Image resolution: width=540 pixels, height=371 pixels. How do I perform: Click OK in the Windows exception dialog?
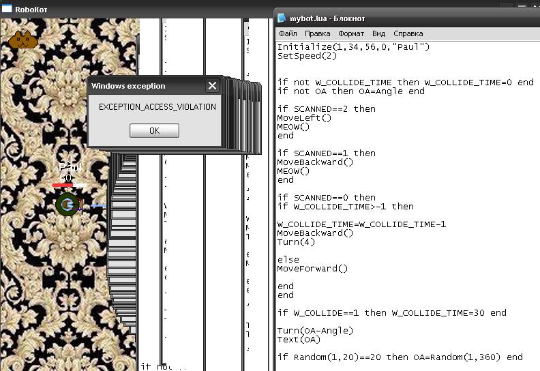154,130
